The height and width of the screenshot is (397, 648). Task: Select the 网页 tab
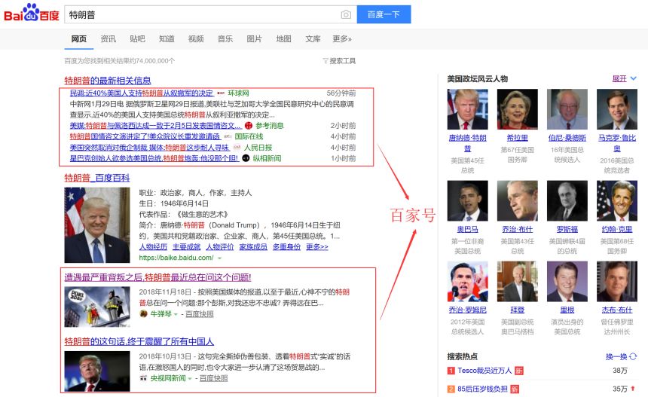coord(78,39)
